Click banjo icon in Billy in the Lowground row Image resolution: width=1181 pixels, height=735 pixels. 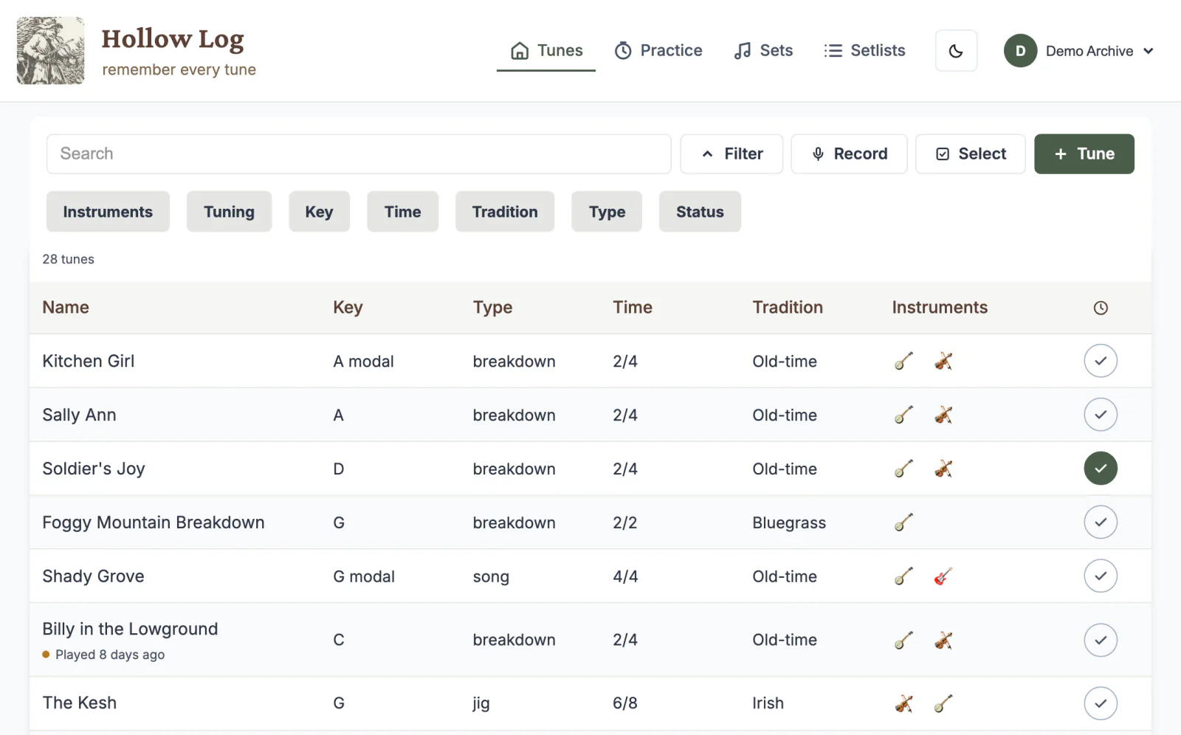click(903, 640)
